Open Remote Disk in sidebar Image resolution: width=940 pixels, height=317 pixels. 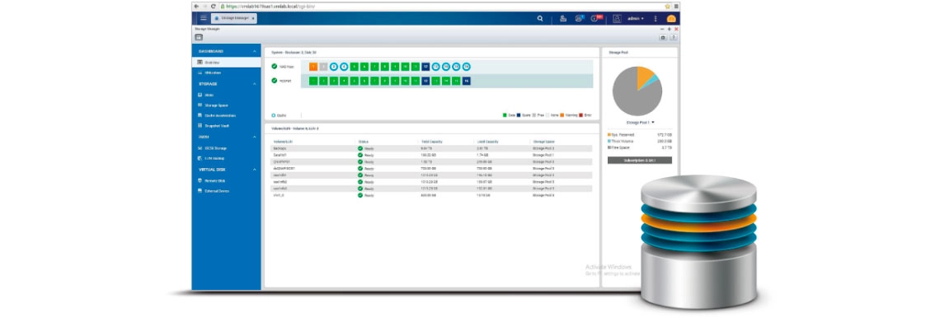[227, 180]
